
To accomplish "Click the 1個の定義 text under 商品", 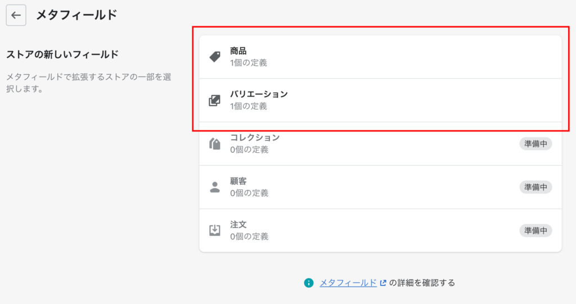I will (x=249, y=63).
